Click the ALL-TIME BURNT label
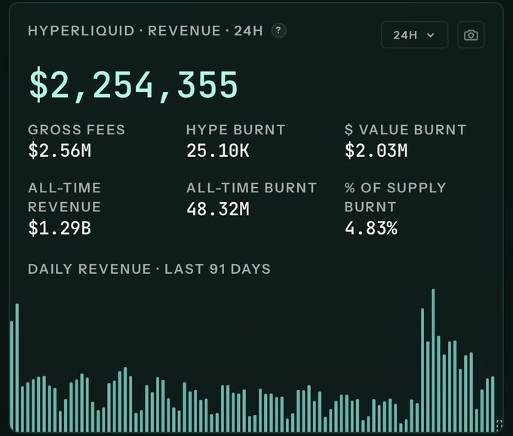This screenshot has width=513, height=436. [x=251, y=188]
